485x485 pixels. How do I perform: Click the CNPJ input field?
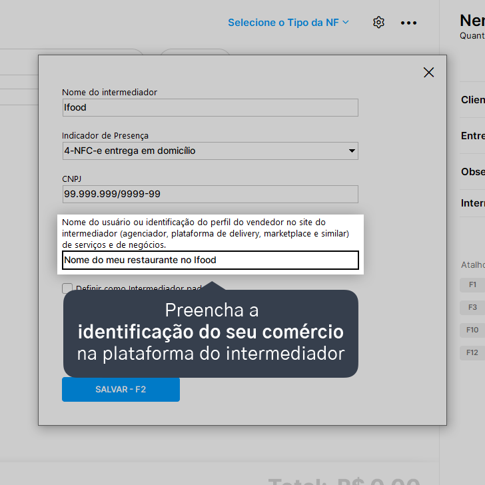(211, 195)
